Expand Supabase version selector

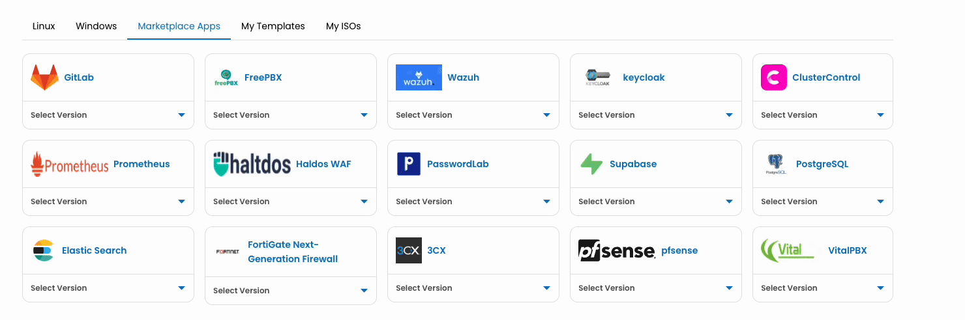point(656,202)
